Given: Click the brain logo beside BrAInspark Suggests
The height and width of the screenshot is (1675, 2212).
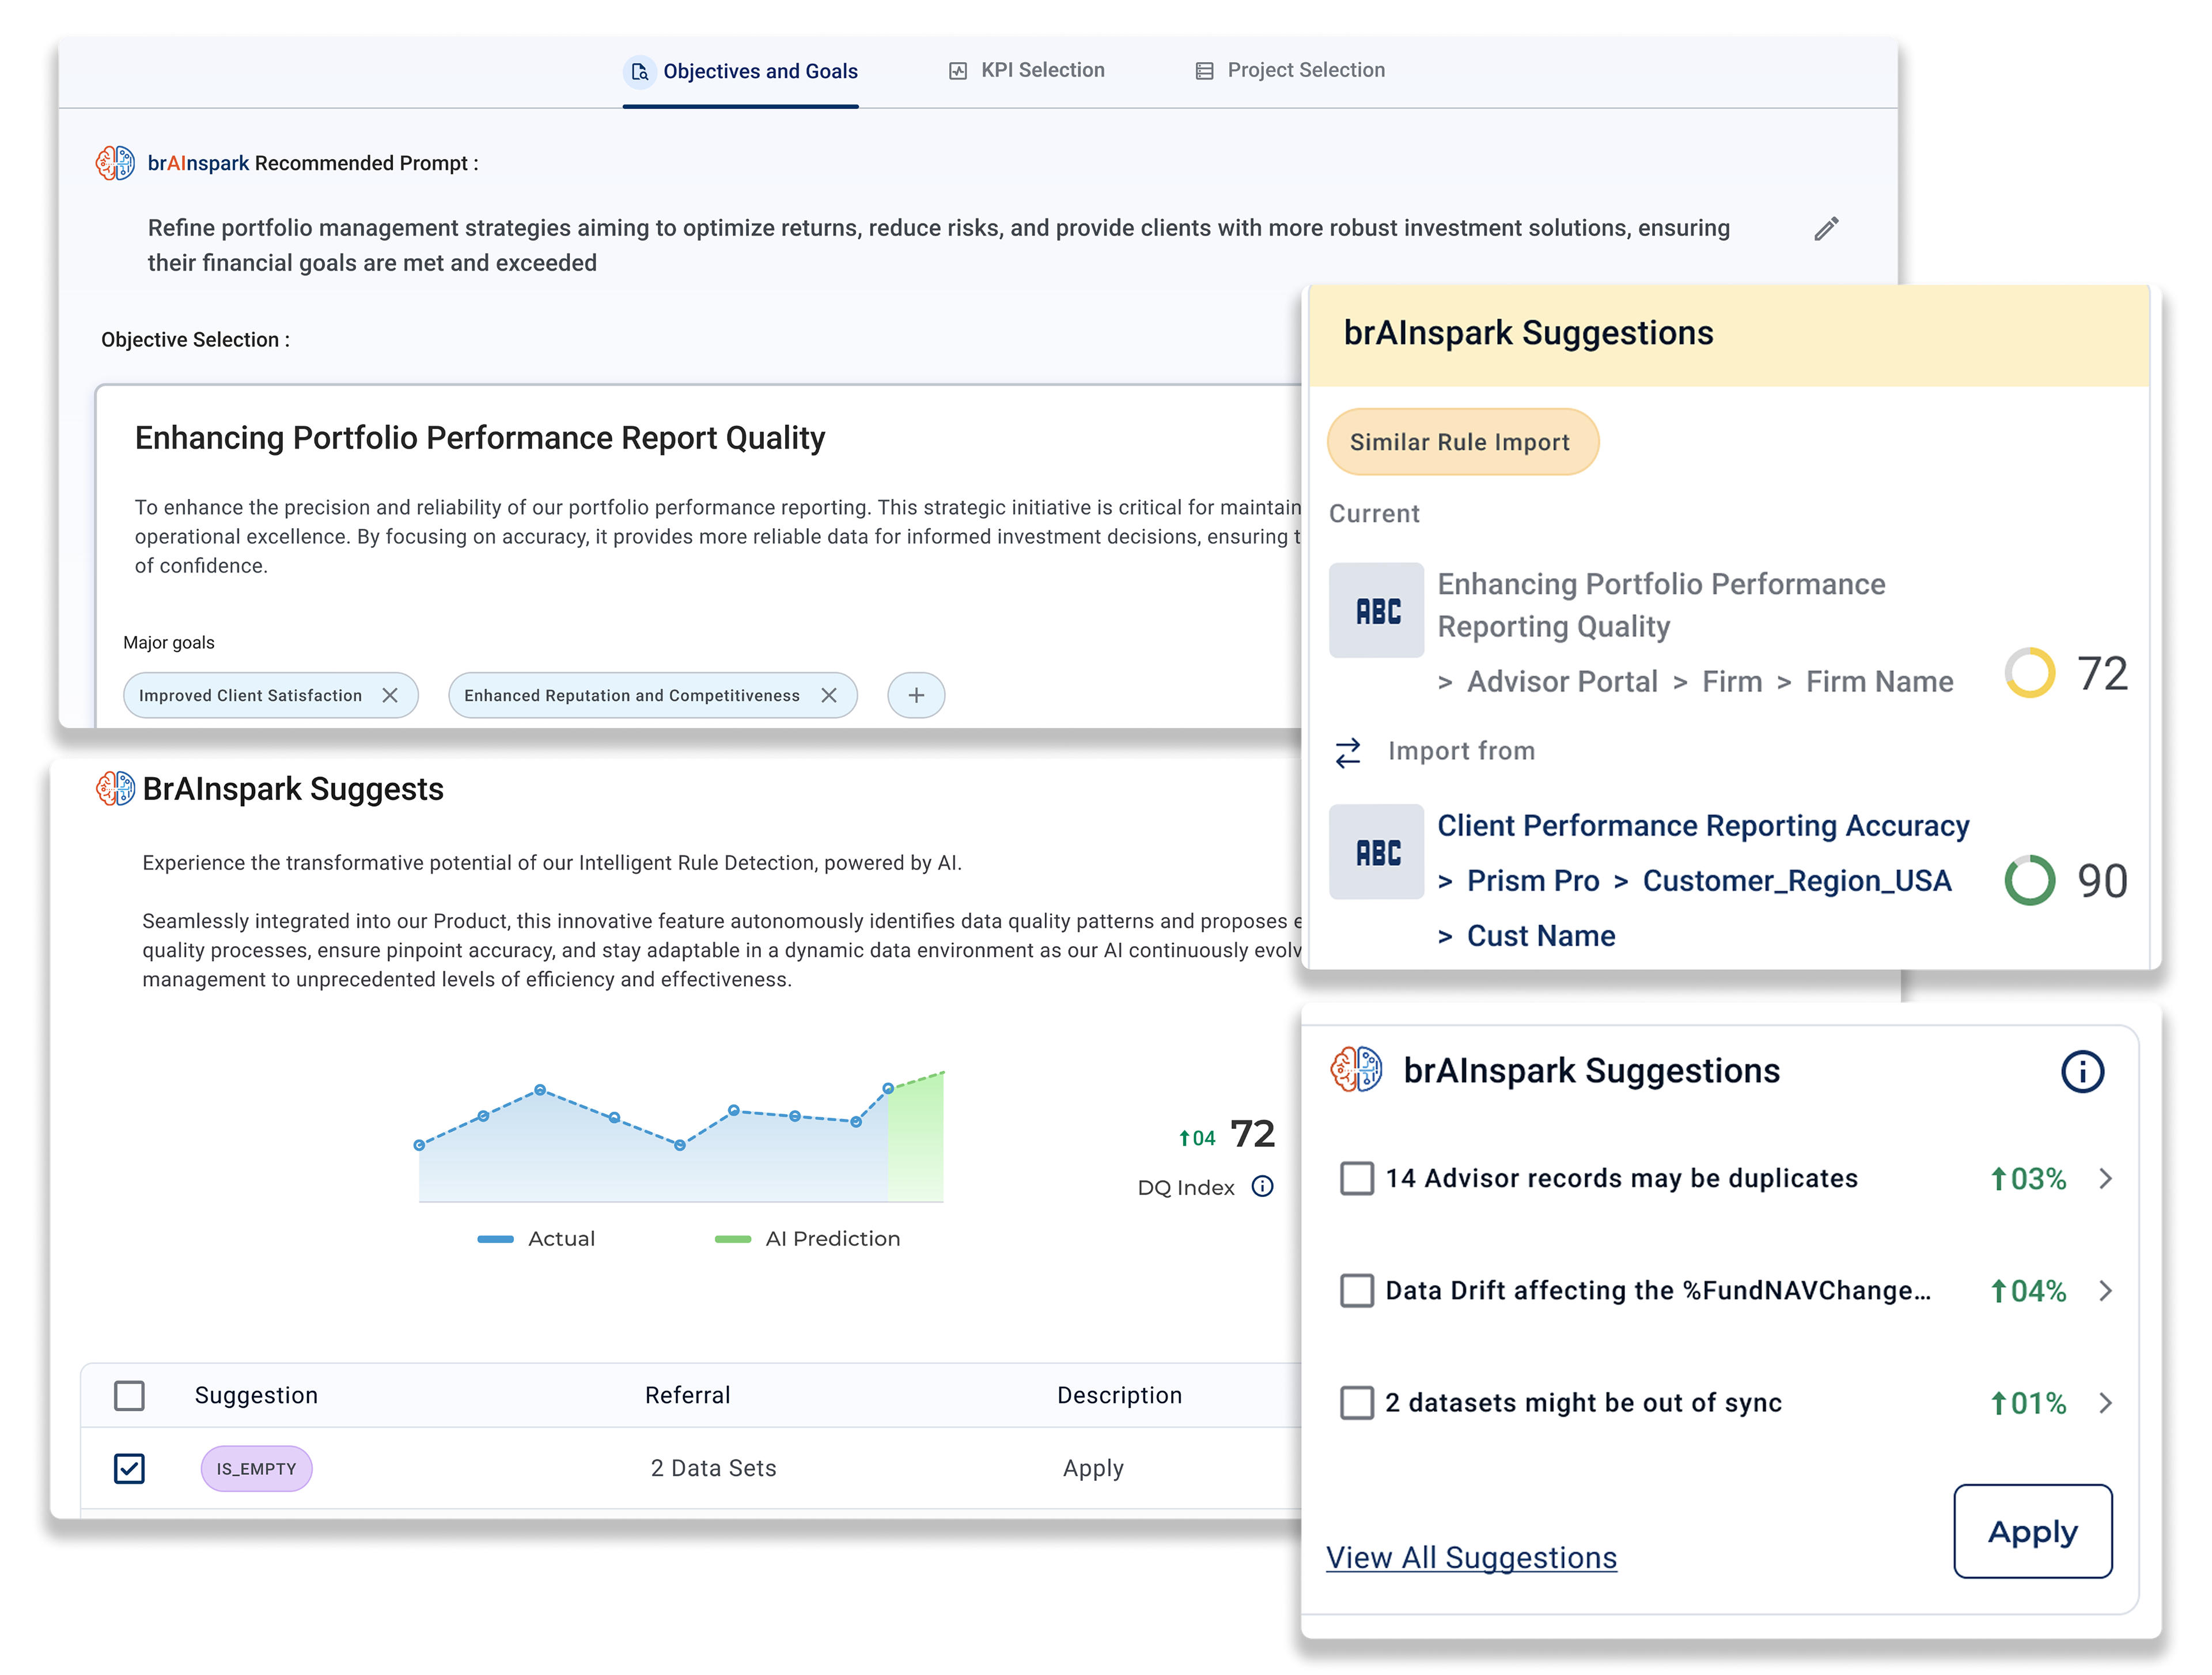Looking at the screenshot, I should (115, 789).
